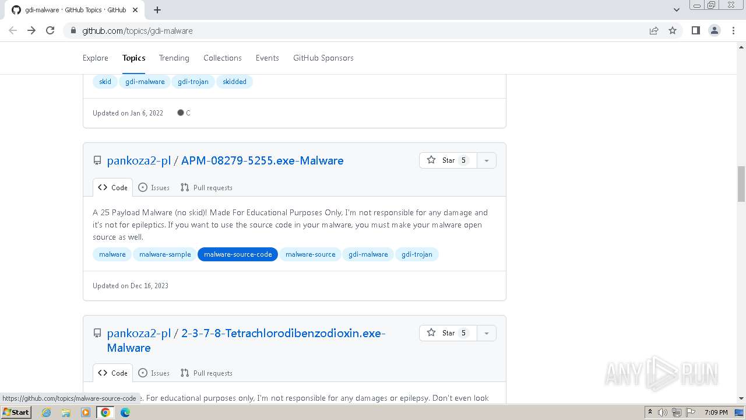Open Pull requests of Tetrachlorodibenzodioxin repo card
Viewport: 746px width, 420px height.
tap(206, 373)
